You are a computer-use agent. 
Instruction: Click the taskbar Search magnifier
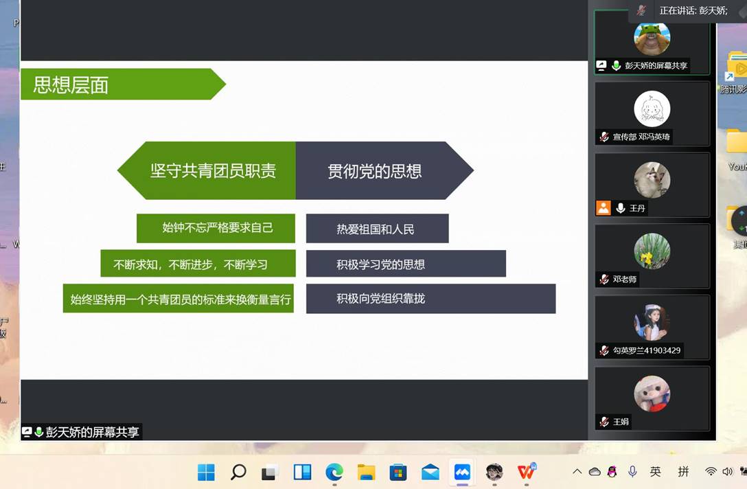pyautogui.click(x=238, y=472)
